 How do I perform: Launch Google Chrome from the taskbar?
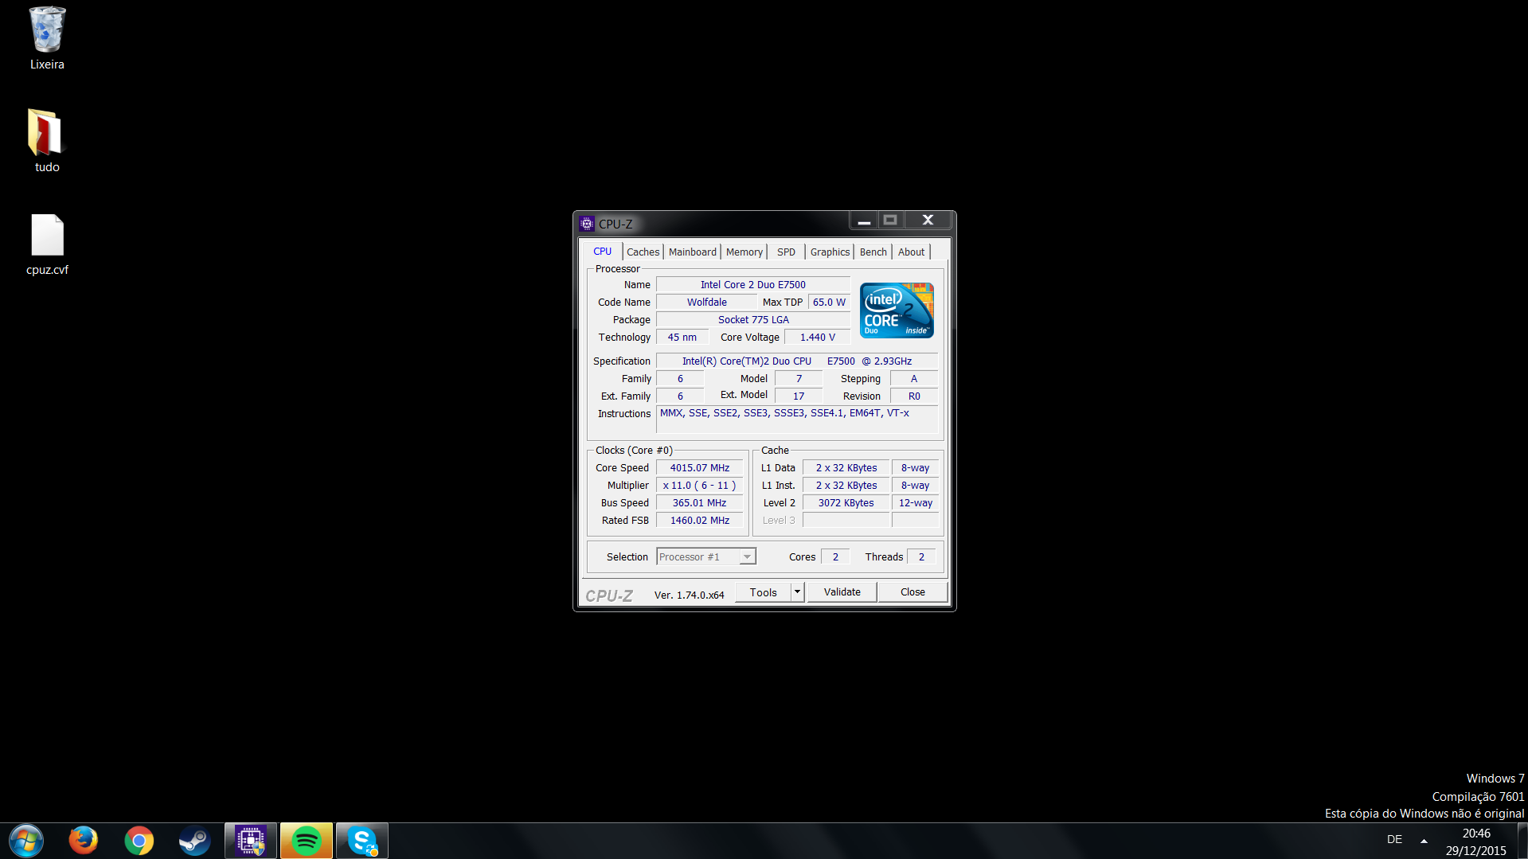[139, 841]
